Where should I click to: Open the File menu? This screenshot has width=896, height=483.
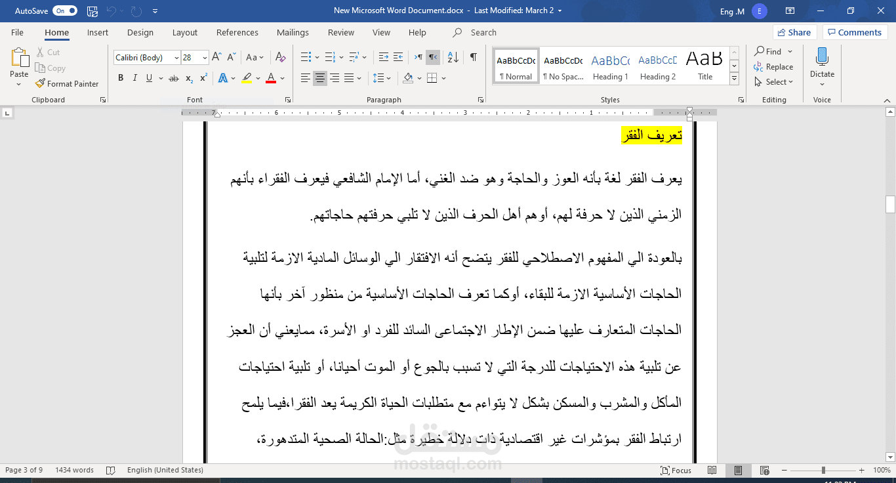pos(17,32)
